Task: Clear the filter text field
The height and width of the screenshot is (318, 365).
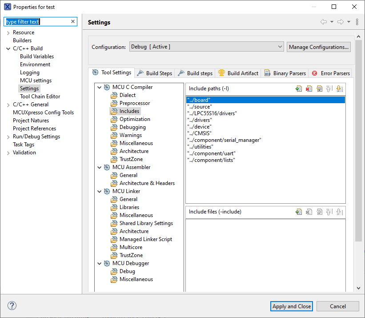Action: pos(73,22)
